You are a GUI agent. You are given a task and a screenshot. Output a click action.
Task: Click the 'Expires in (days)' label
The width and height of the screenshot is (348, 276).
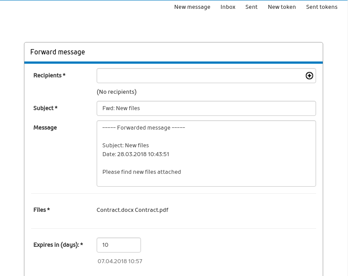click(x=58, y=245)
